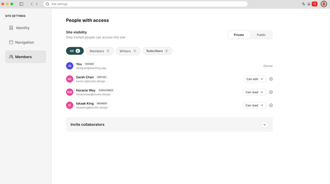330x184 pixels.
Task: Click iskaaking@studio.design email
Action: (92, 107)
